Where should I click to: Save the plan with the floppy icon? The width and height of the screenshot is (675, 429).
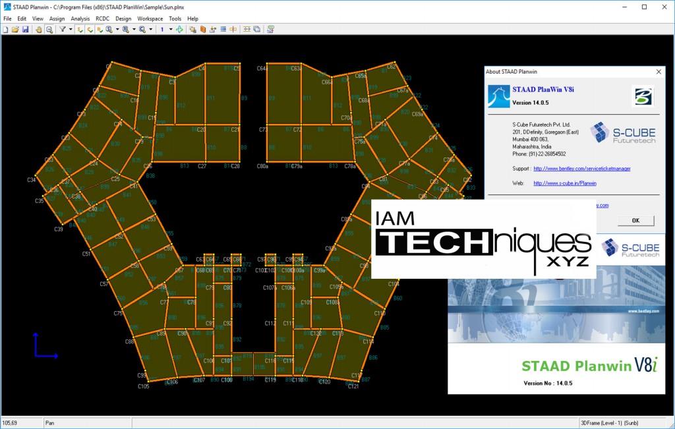click(26, 29)
